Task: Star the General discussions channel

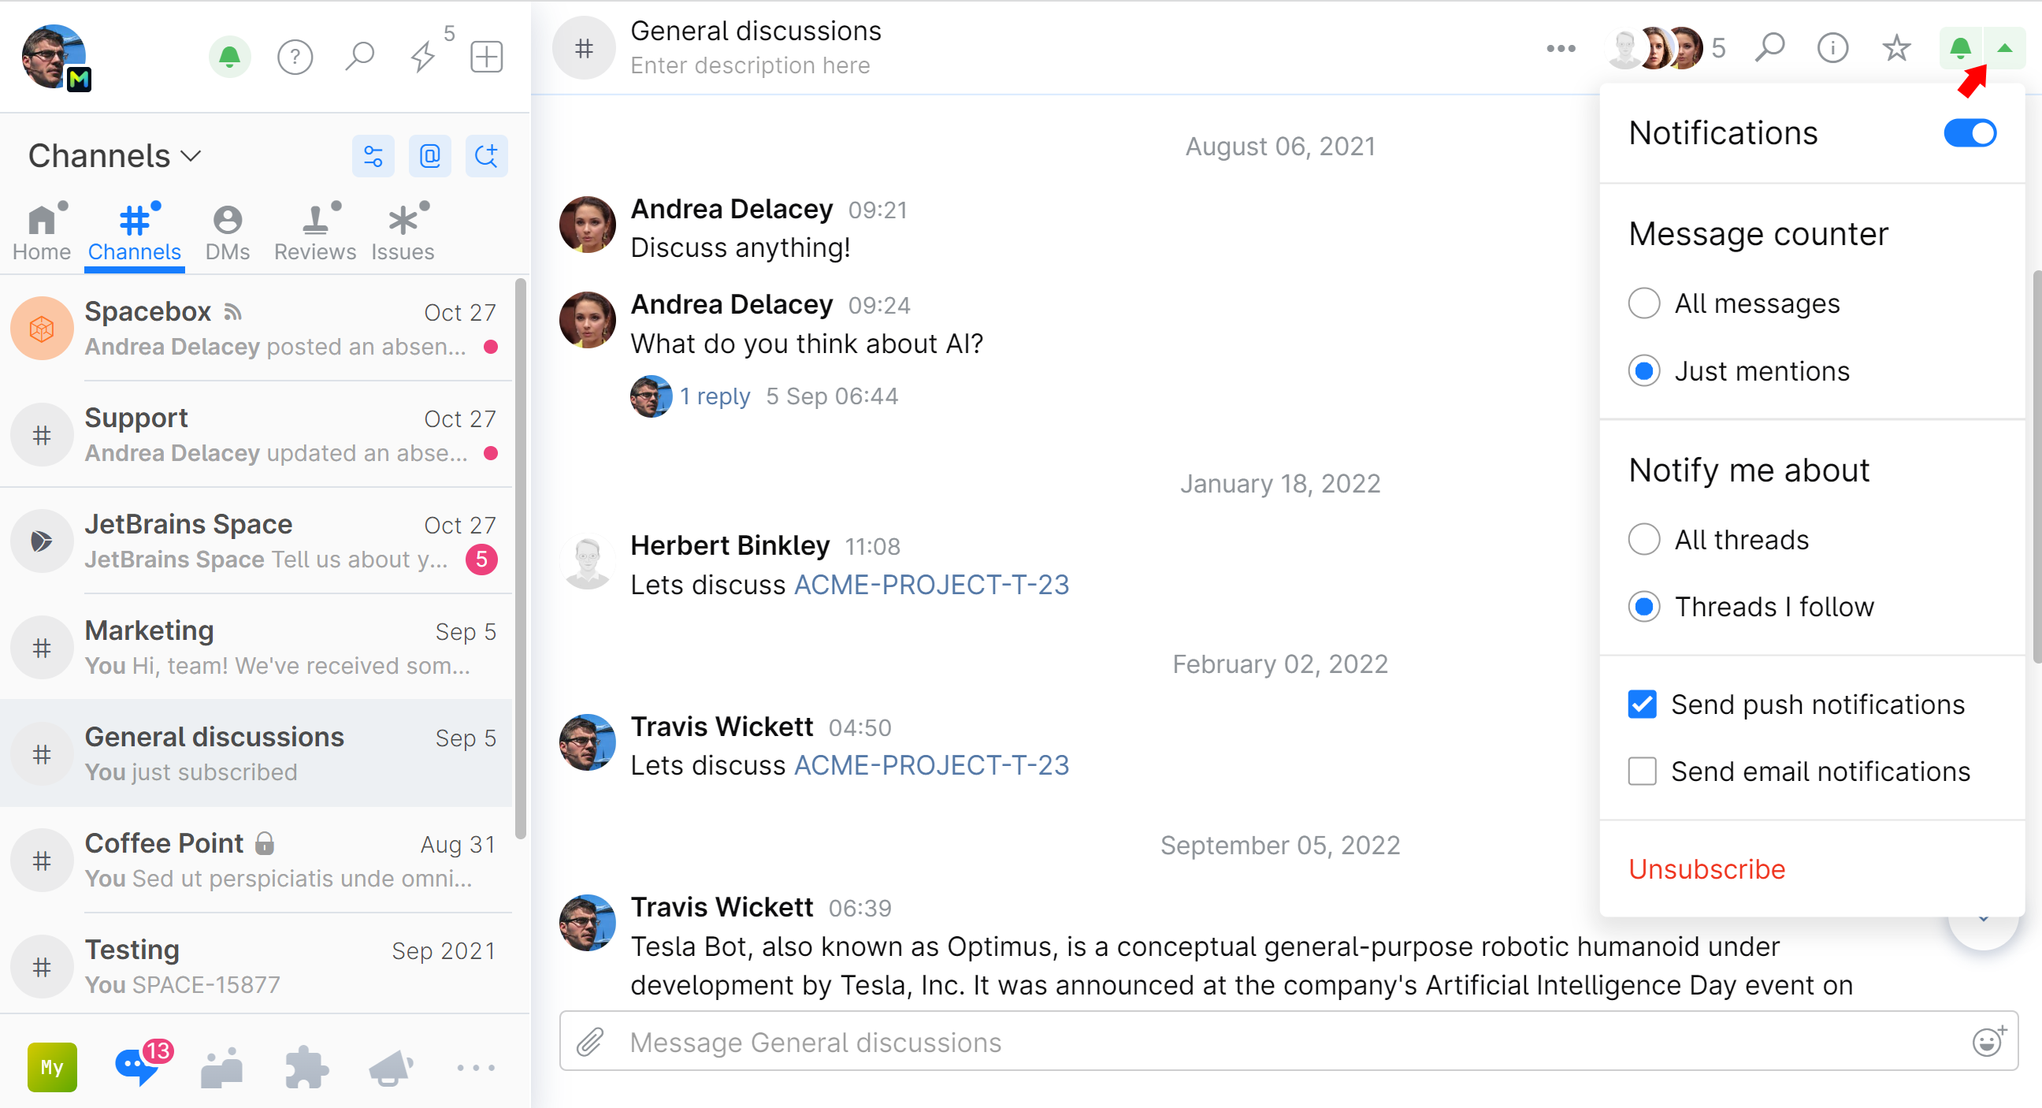Action: (1895, 48)
